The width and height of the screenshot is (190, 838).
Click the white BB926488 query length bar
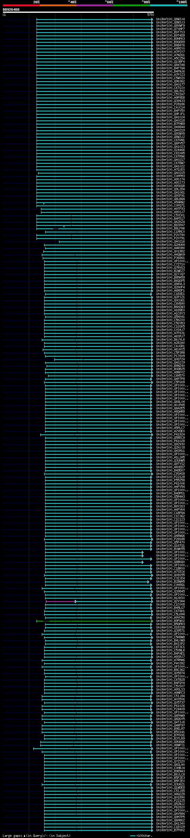[78, 12]
